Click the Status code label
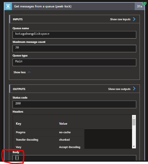Image resolution: width=148 pixels, height=164 pixels. coord(20,98)
